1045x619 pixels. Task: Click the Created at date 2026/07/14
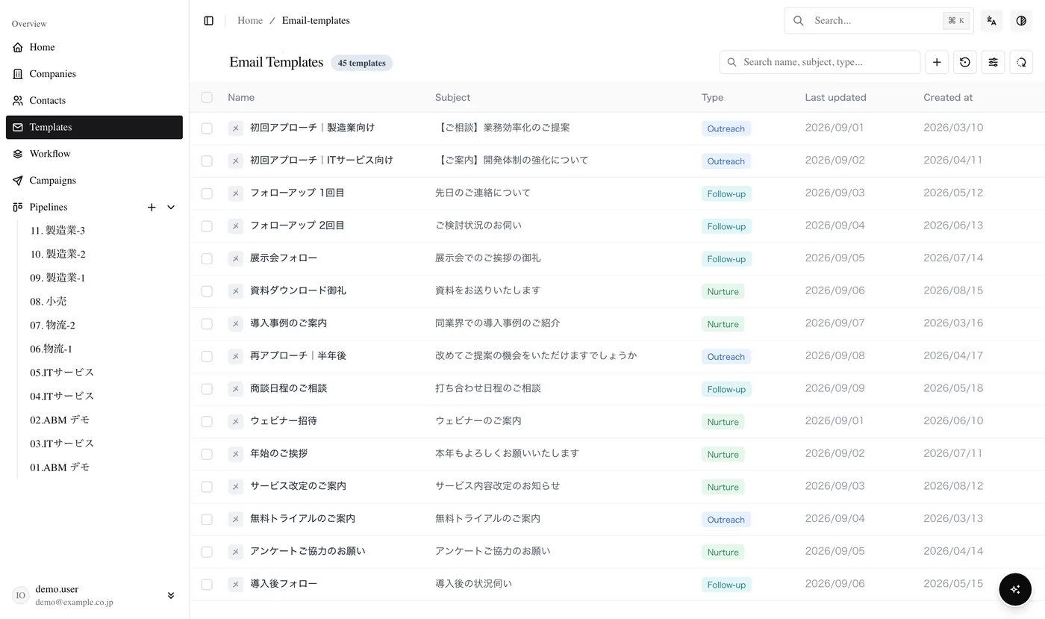(953, 258)
